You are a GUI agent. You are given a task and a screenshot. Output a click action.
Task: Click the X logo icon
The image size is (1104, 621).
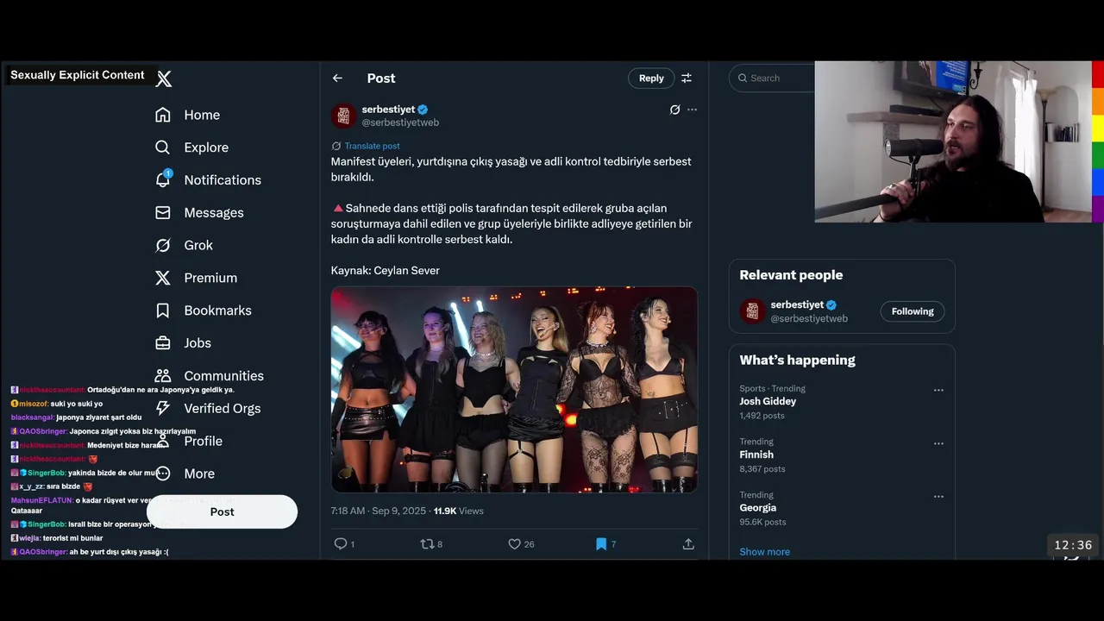coord(164,79)
